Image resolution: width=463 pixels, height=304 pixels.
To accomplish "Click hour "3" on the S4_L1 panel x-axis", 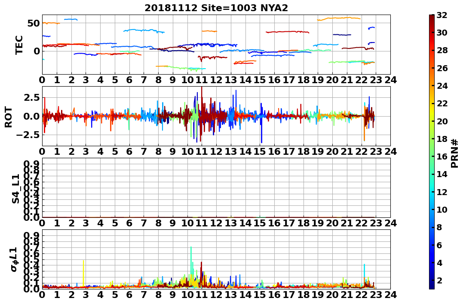I will [86, 223].
